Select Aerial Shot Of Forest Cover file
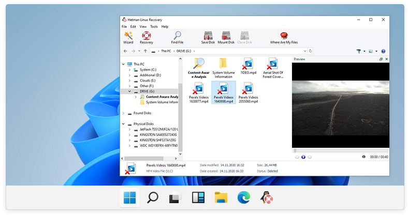Screen dimensions: 408x215 click(x=273, y=68)
